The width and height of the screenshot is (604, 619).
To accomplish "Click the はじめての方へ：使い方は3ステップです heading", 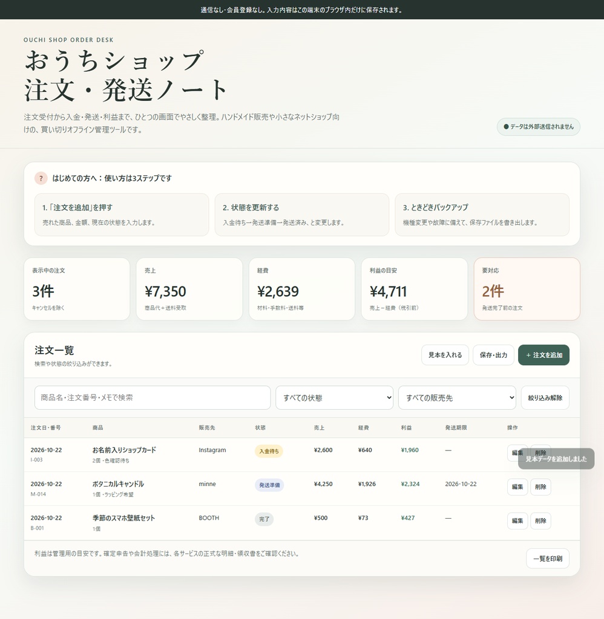I will click(x=112, y=178).
